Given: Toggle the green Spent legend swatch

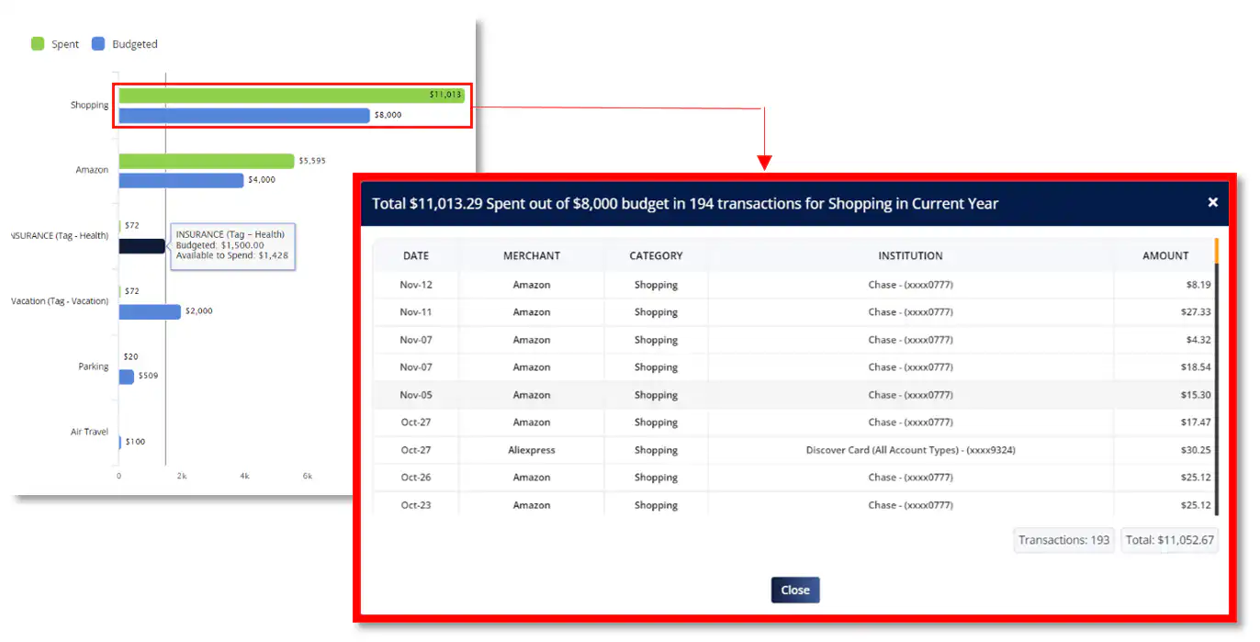Looking at the screenshot, I should point(38,44).
